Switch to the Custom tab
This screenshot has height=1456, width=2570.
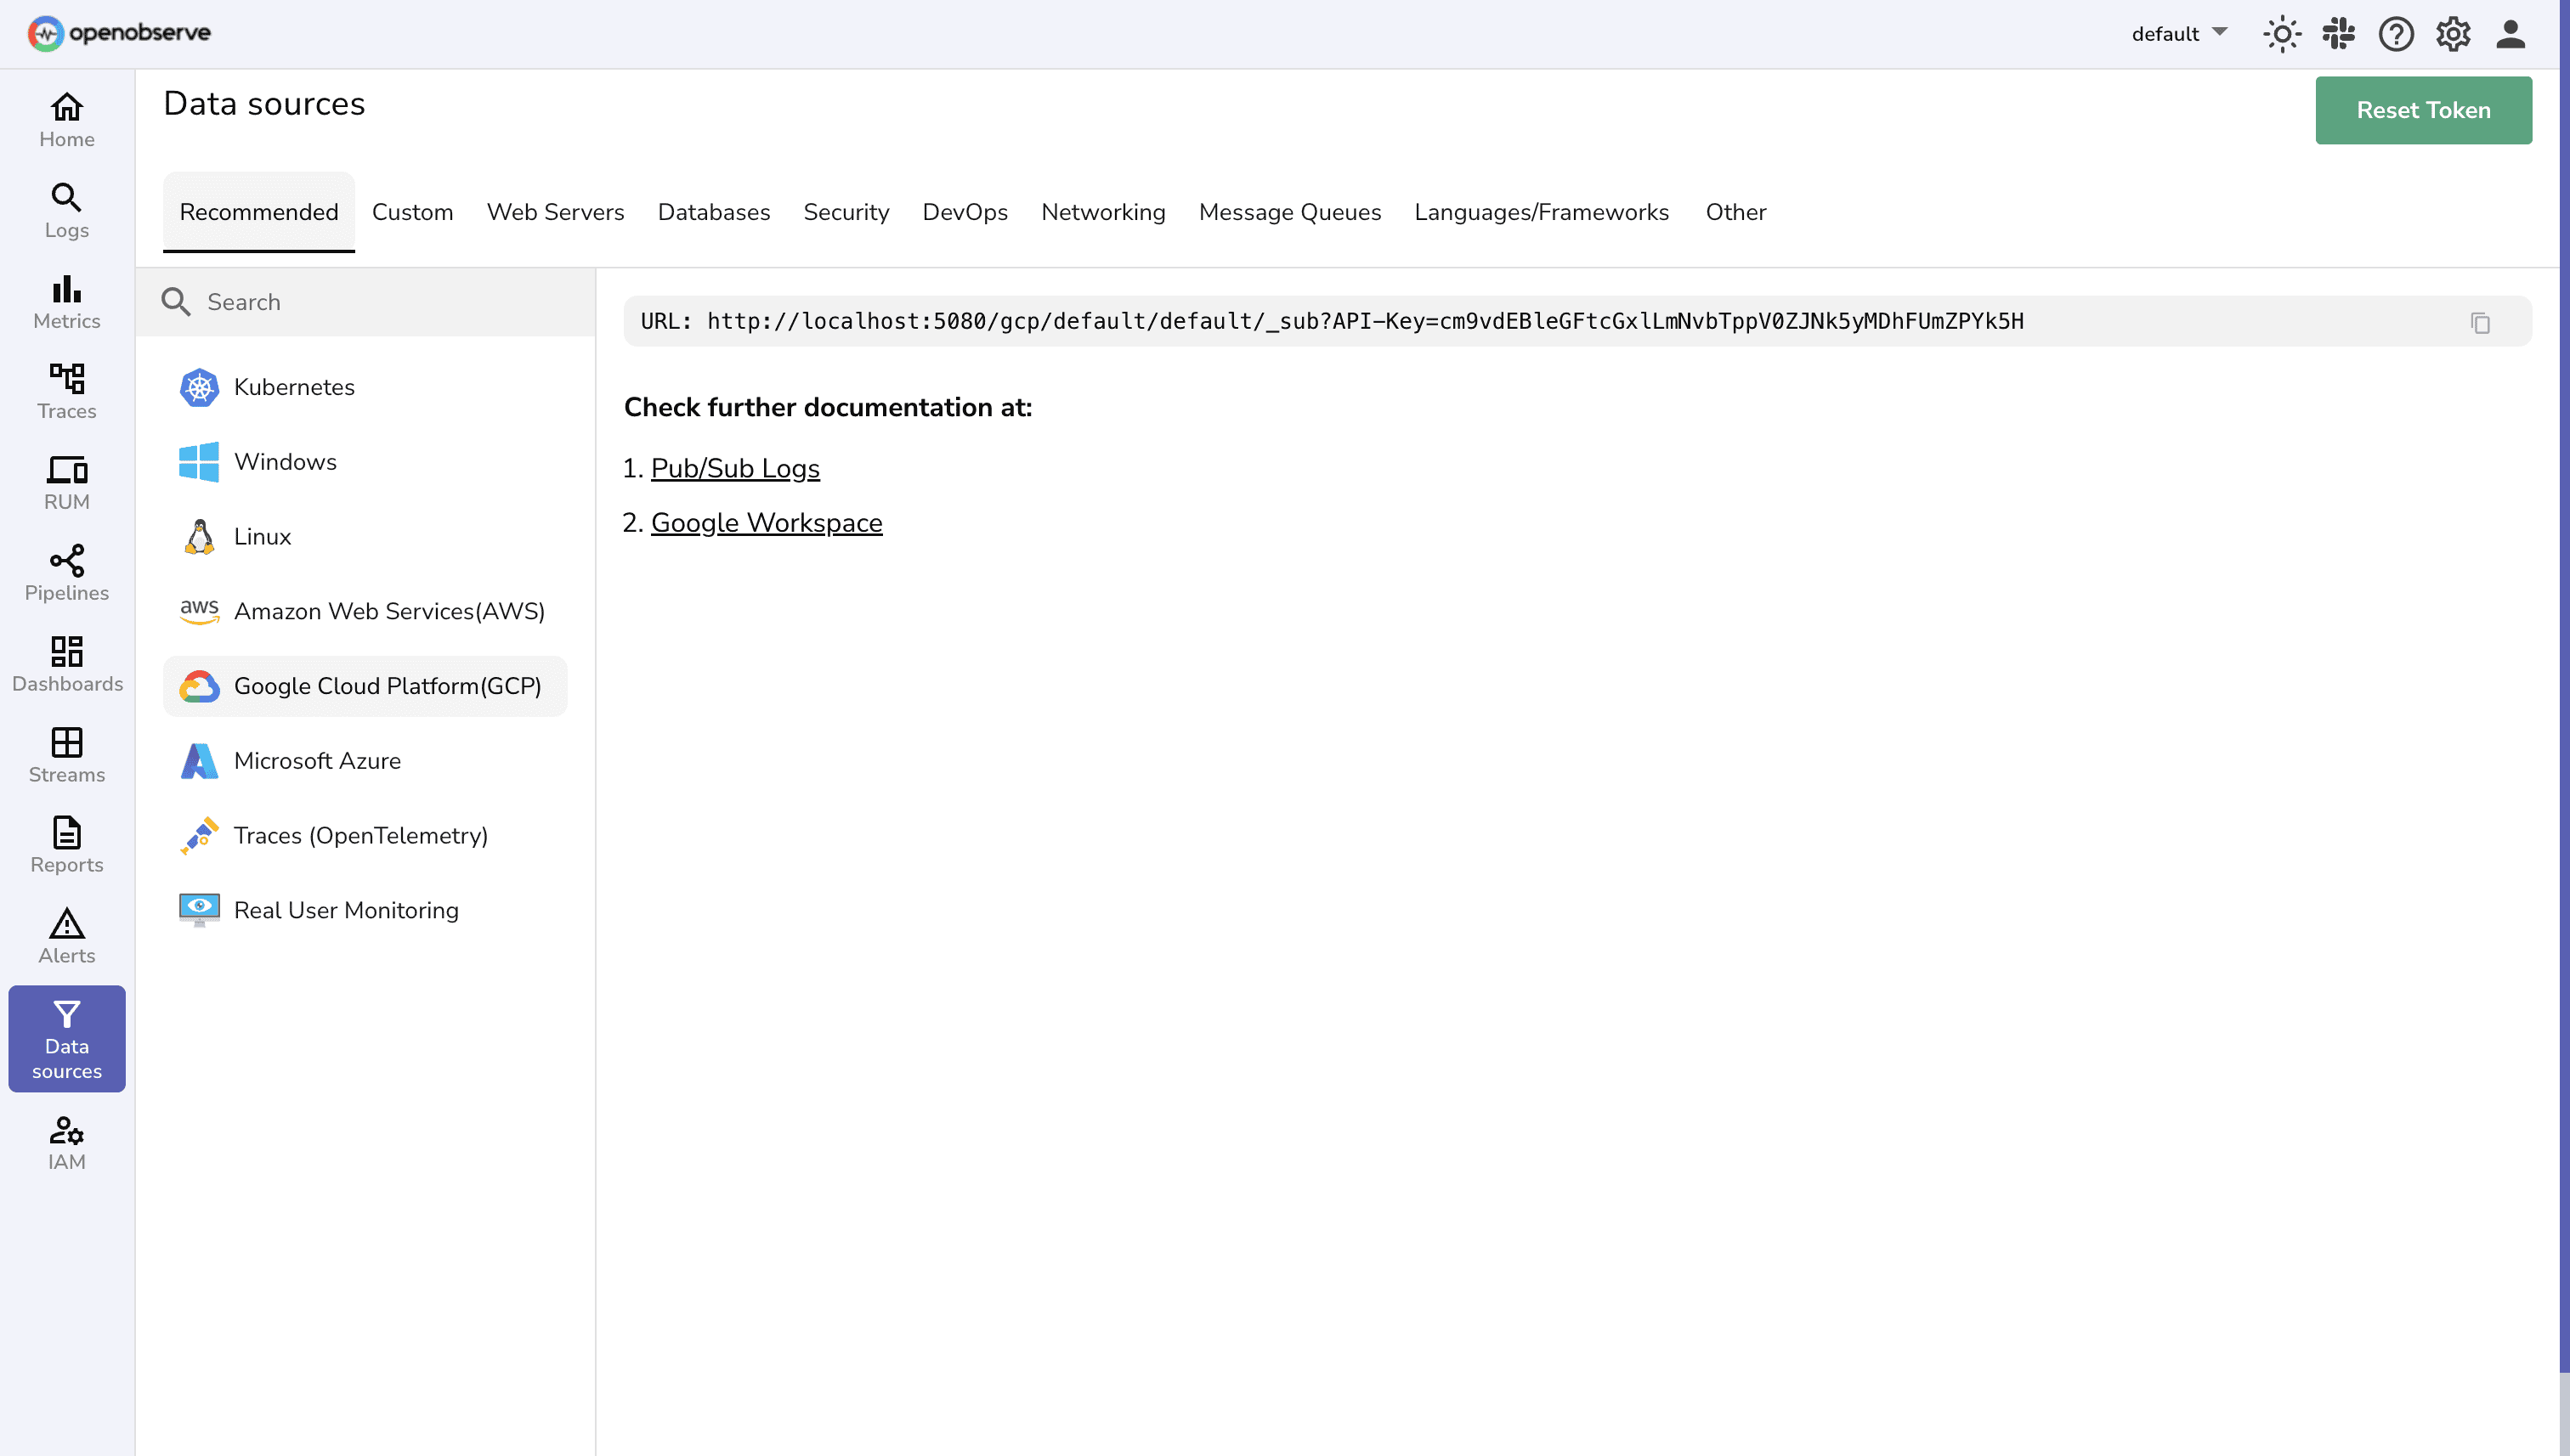pyautogui.click(x=412, y=212)
